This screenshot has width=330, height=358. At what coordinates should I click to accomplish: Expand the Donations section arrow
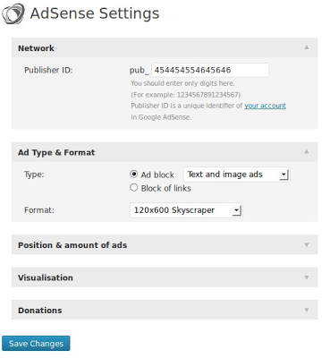click(x=307, y=310)
